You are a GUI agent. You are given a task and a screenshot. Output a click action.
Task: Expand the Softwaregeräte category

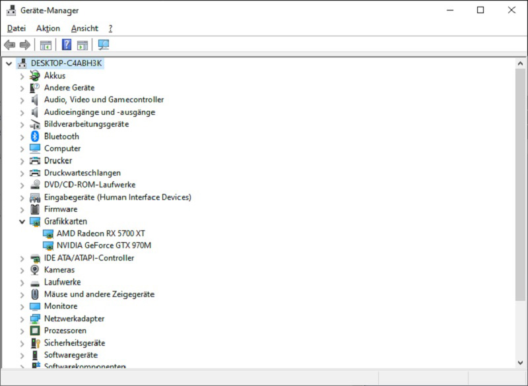(x=22, y=355)
